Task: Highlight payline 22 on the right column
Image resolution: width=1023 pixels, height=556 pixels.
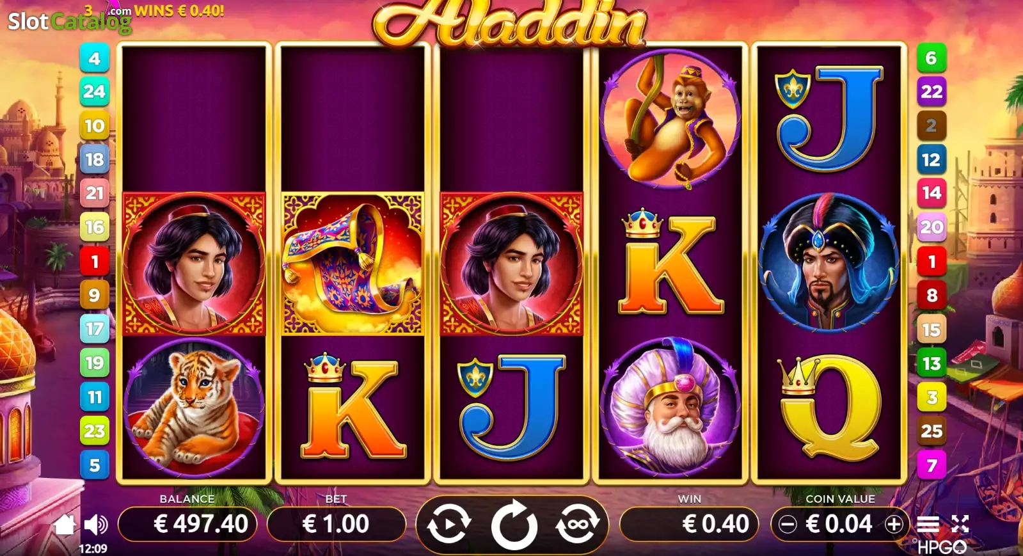Action: point(932,91)
